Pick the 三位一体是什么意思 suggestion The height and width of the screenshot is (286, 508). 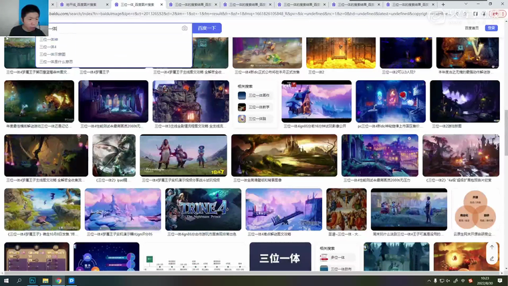[56, 61]
